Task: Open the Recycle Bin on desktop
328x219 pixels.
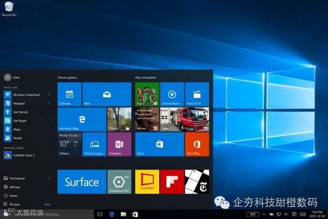Action: click(x=9, y=9)
